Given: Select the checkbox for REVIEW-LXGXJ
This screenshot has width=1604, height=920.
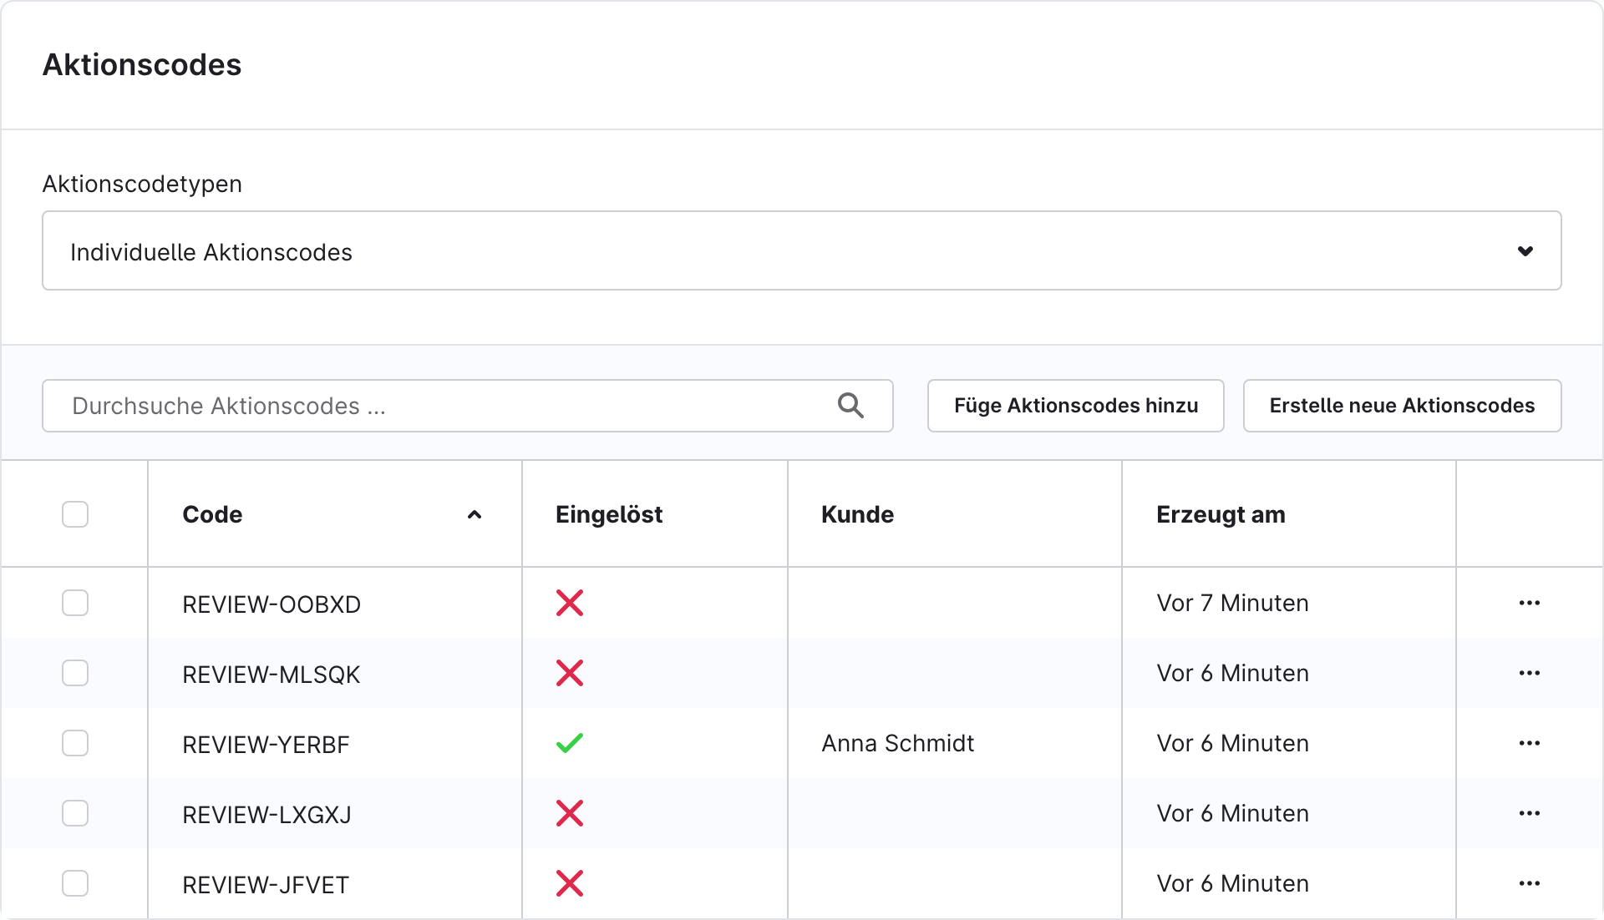Looking at the screenshot, I should coord(75,813).
